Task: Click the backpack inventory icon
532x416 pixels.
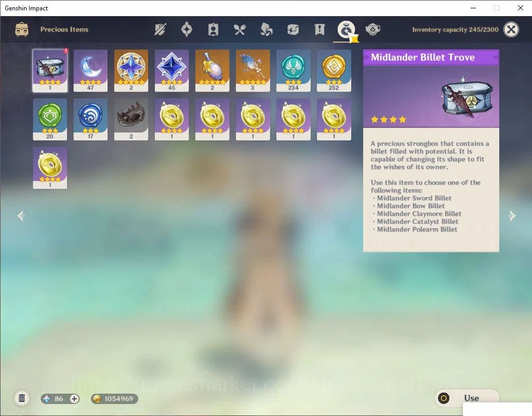Action: coord(22,30)
